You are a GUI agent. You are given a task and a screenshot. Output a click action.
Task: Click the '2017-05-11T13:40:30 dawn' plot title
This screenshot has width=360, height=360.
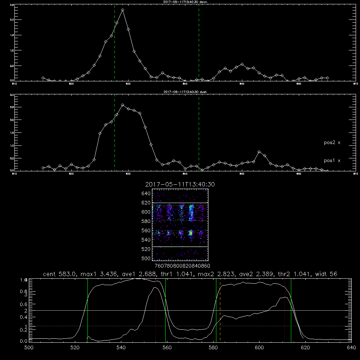(x=185, y=2)
